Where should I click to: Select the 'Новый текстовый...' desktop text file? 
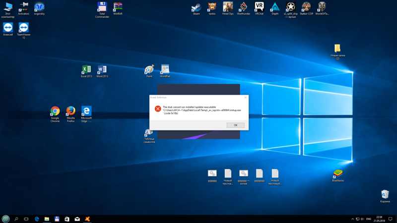tap(275, 177)
